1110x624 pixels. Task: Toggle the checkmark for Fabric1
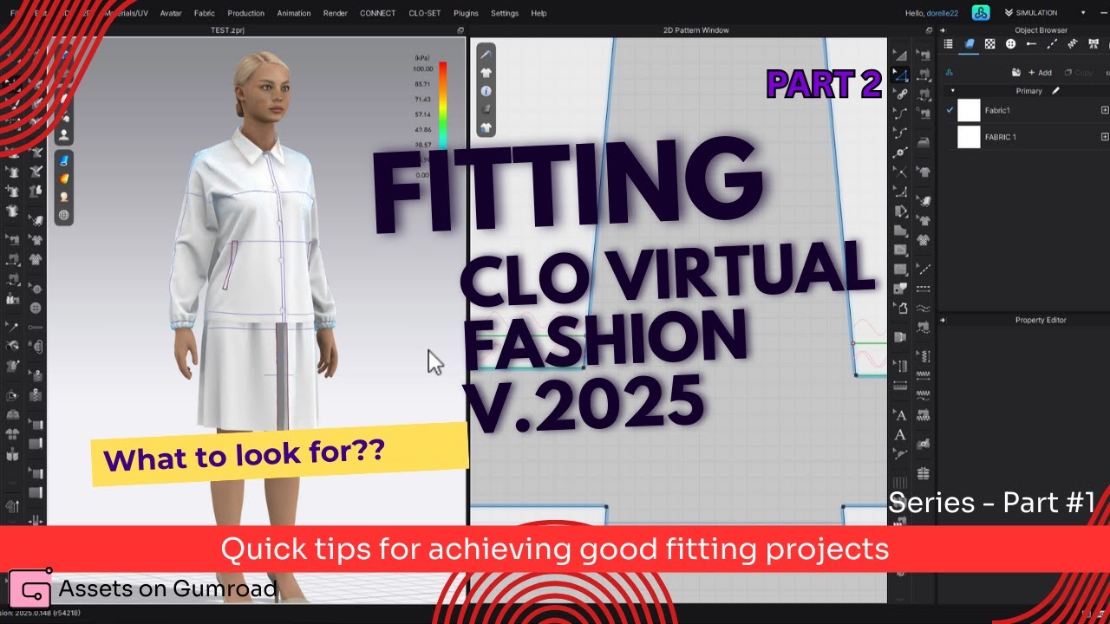click(950, 110)
